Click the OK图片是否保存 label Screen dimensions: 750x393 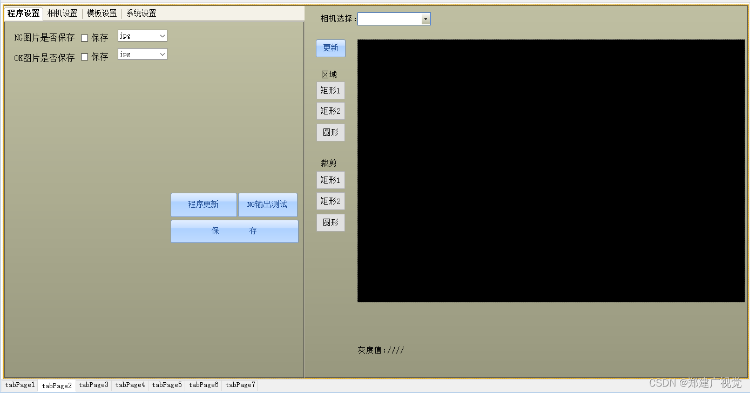pyautogui.click(x=44, y=58)
